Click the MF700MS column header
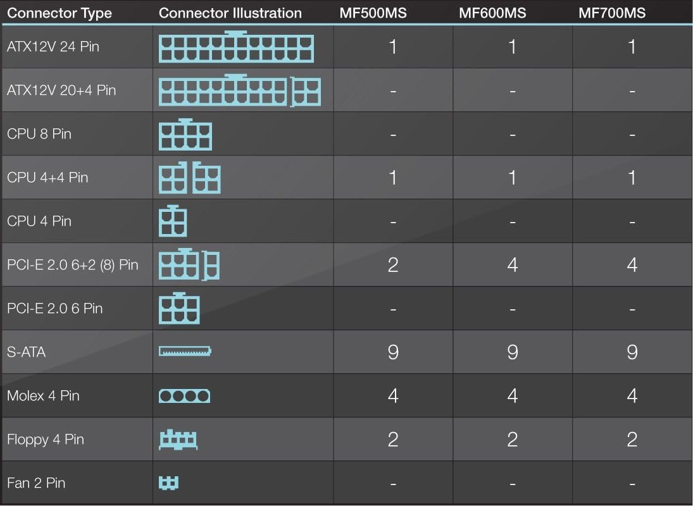The width and height of the screenshot is (693, 506). click(x=612, y=13)
